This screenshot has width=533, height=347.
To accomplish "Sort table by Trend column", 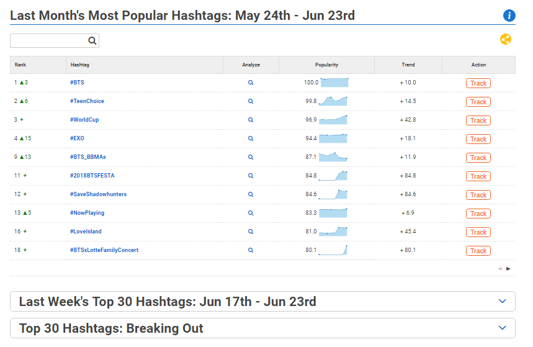I will [408, 65].
